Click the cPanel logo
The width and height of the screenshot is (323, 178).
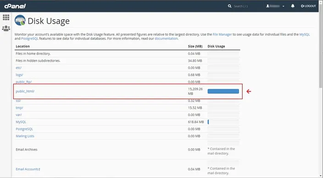[15, 6]
